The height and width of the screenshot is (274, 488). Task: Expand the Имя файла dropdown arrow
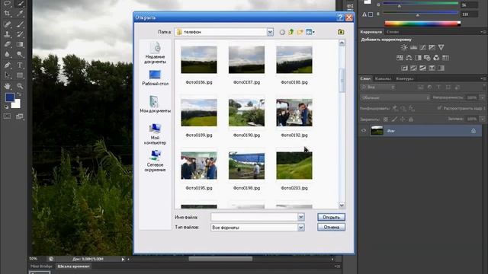(x=300, y=217)
